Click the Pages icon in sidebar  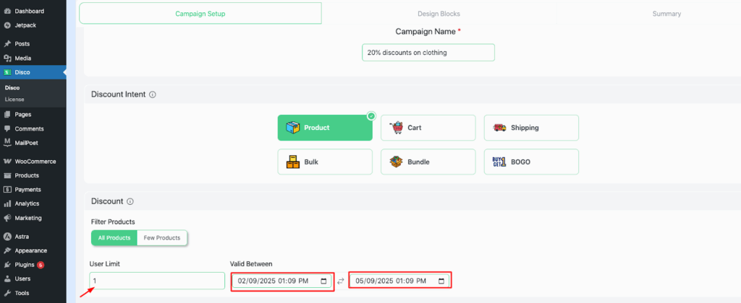[x=7, y=115]
